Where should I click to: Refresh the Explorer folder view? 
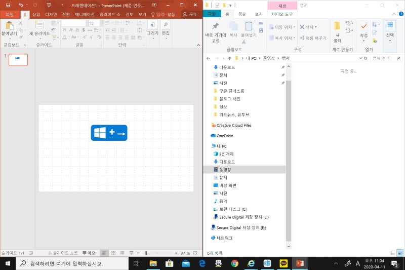click(x=366, y=58)
